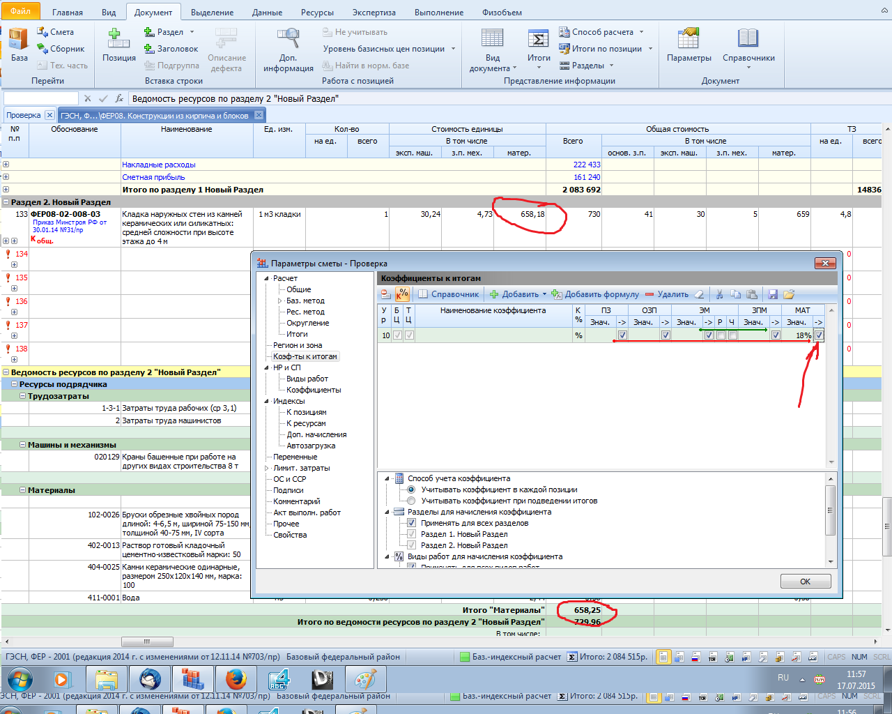Collapse the Материалы resource group
Screen dimensions: 892x714
(x=23, y=490)
